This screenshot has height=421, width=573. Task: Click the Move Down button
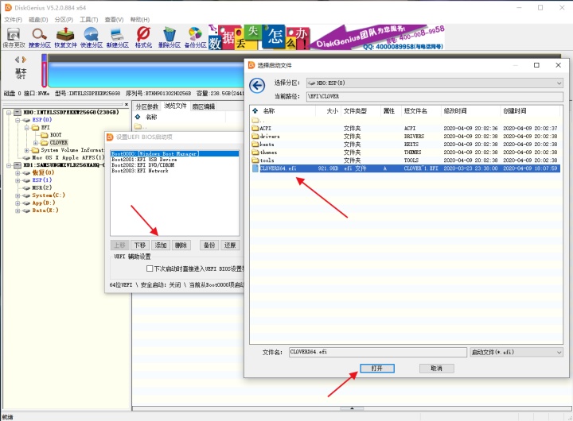pos(140,245)
